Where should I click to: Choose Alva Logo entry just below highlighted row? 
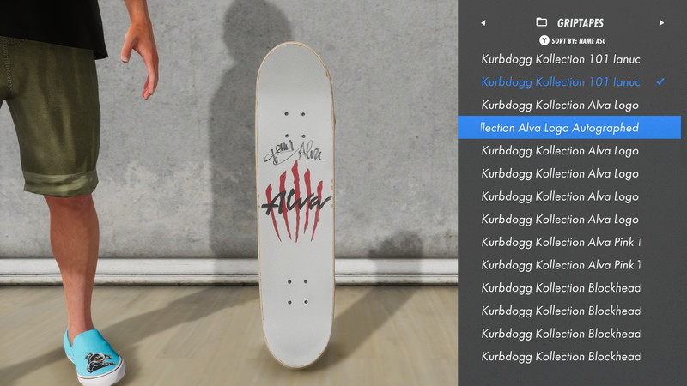560,151
